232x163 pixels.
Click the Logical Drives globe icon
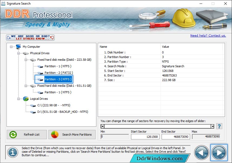[26, 99]
